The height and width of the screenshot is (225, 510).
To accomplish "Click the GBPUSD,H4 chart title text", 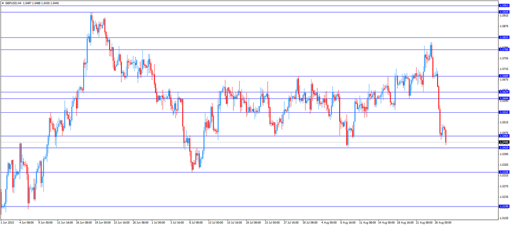I will [14, 3].
